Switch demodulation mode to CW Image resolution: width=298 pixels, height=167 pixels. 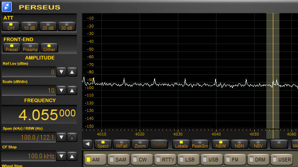142,160
